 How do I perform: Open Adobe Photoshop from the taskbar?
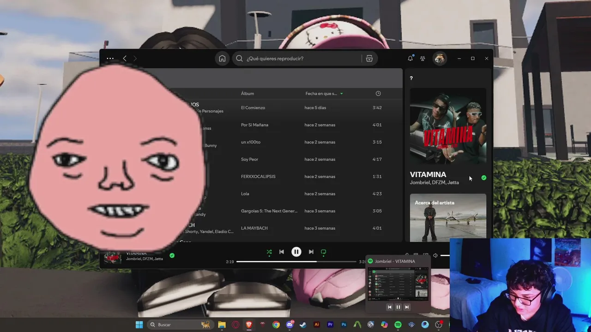[x=344, y=325]
